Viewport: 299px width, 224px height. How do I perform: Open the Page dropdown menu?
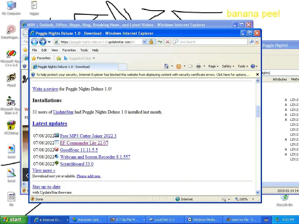213,66
